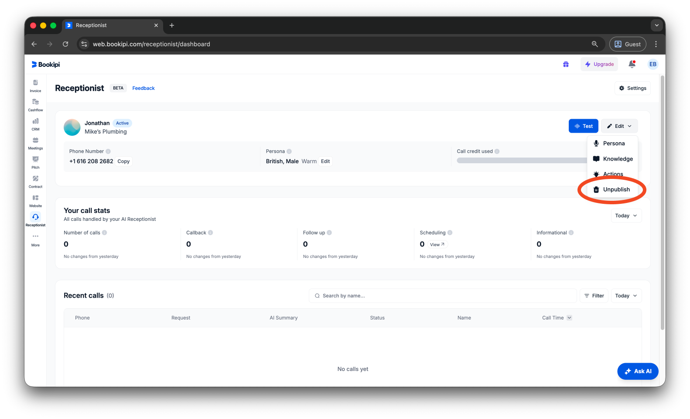
Task: Open Meetings in the sidebar
Action: [35, 143]
